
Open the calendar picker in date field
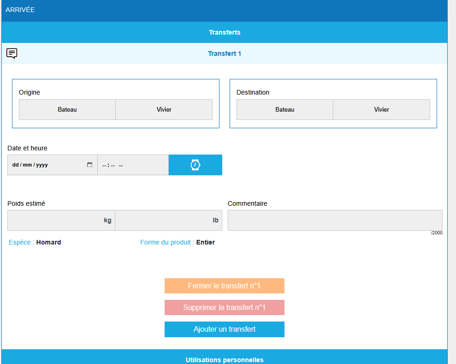point(89,165)
